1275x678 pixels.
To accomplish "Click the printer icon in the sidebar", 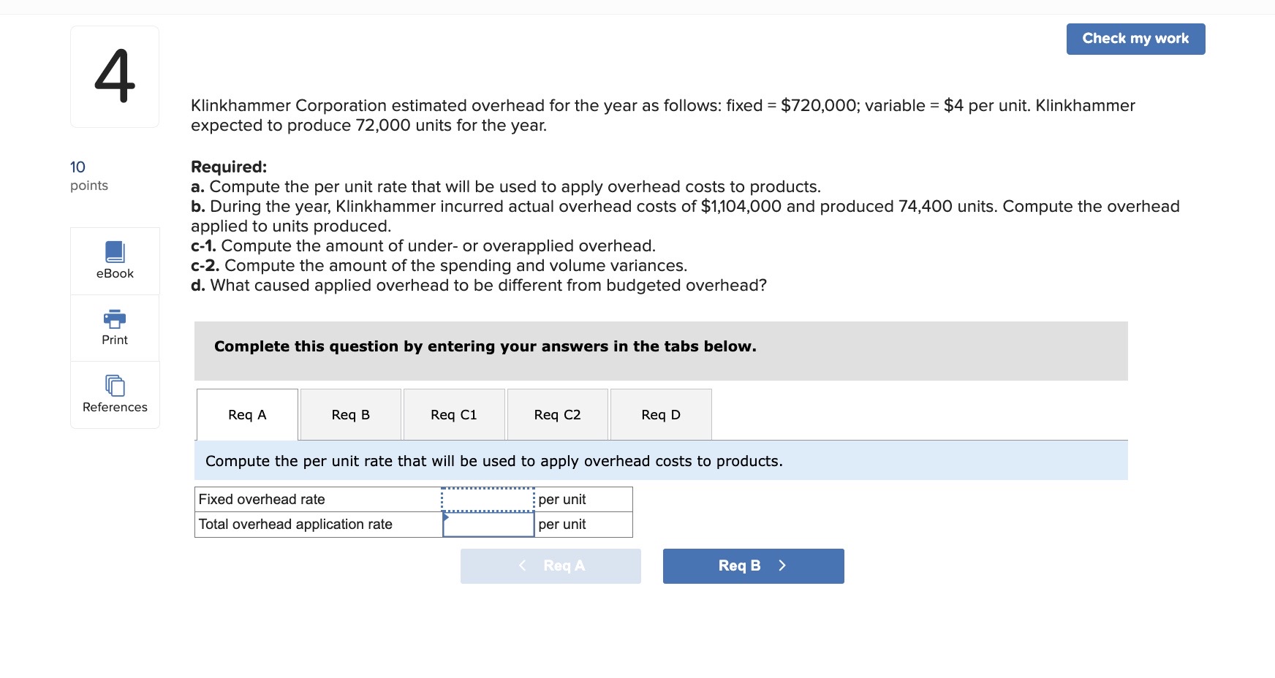I will pos(114,319).
